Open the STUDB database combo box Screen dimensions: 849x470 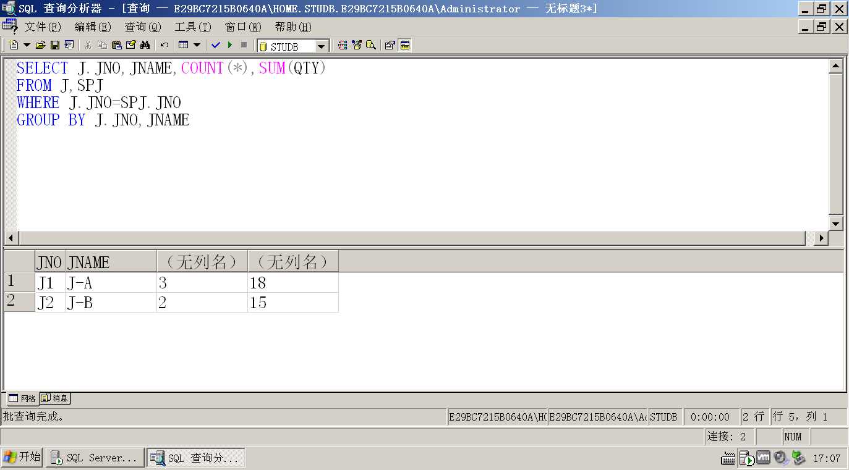coord(293,46)
